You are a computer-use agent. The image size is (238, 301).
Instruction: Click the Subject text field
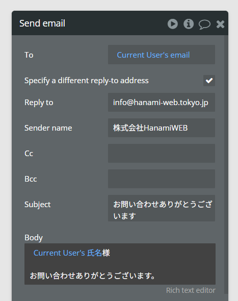[x=162, y=208]
